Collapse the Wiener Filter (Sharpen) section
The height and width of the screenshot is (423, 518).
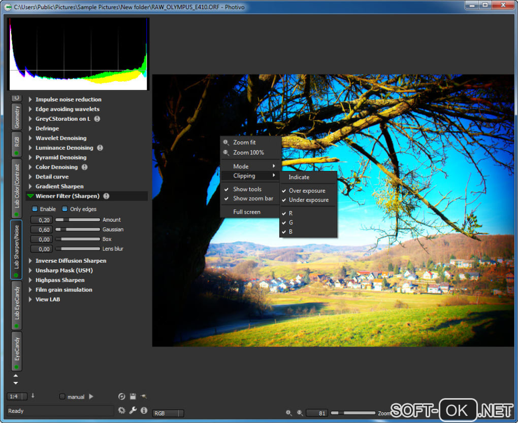click(x=30, y=196)
